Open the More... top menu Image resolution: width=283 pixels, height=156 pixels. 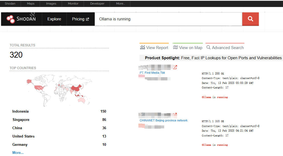coord(120,3)
